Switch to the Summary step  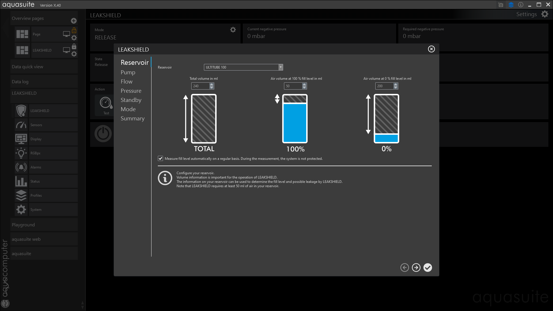(132, 118)
